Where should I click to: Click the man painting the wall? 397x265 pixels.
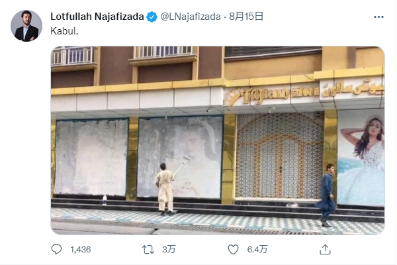coord(166,189)
